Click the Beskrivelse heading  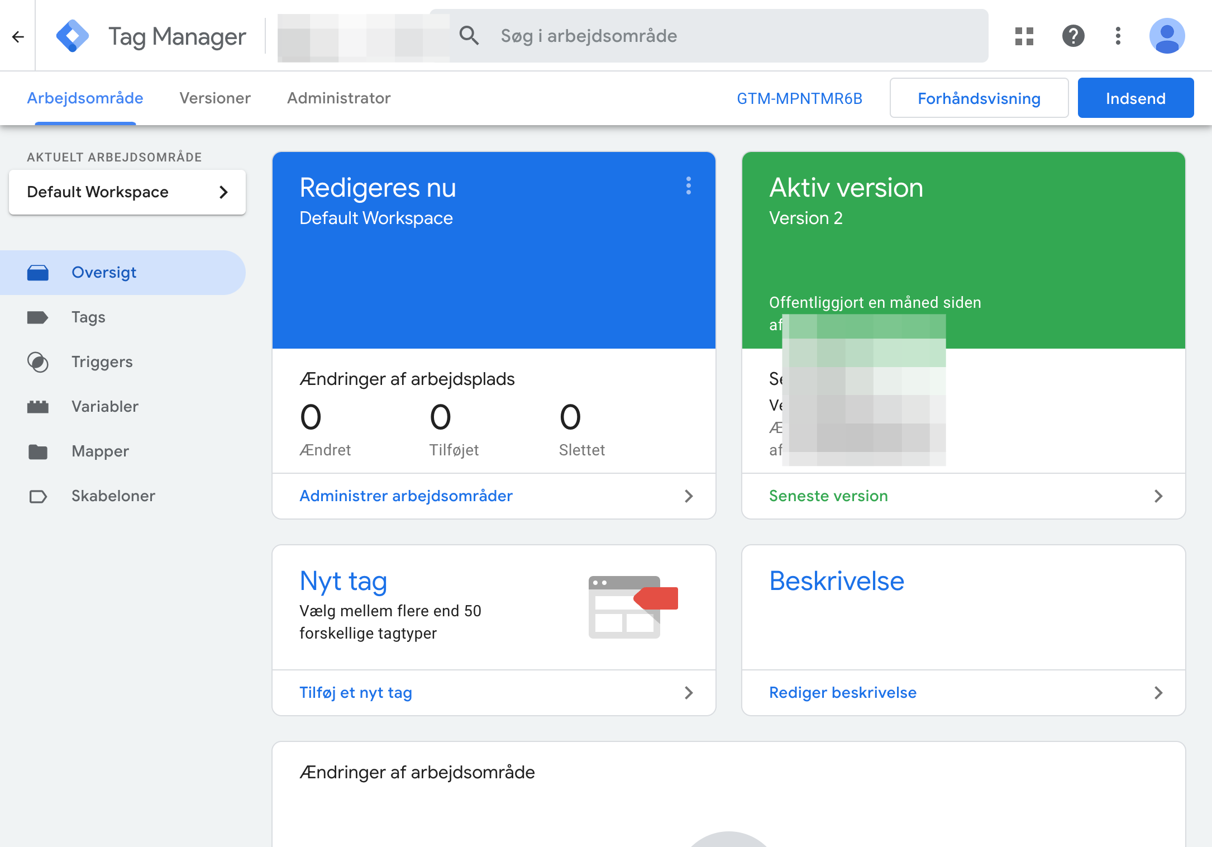pyautogui.click(x=837, y=581)
